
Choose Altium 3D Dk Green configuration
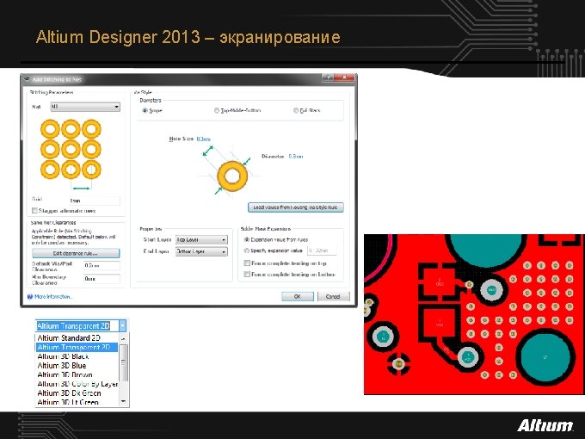tap(77, 393)
